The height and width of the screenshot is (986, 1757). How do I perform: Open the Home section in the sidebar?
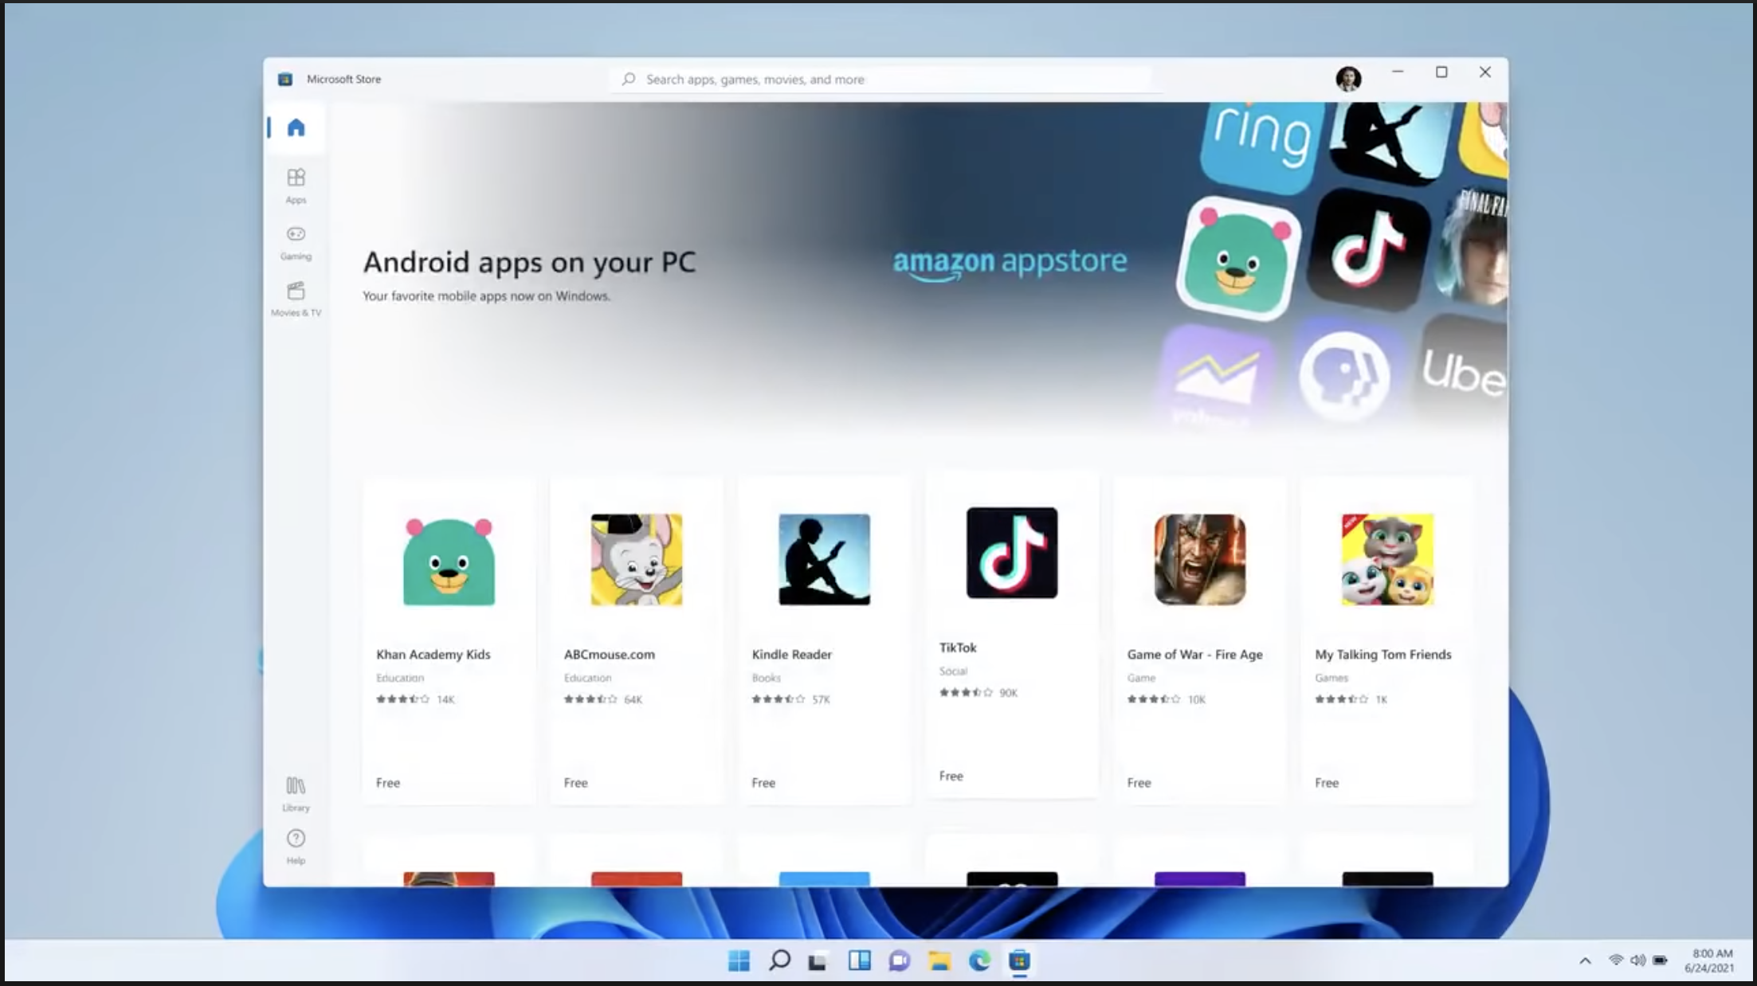pyautogui.click(x=296, y=127)
